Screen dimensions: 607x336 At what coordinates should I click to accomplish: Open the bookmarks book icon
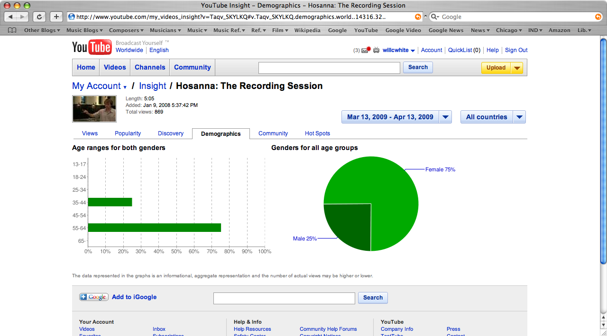(12, 30)
